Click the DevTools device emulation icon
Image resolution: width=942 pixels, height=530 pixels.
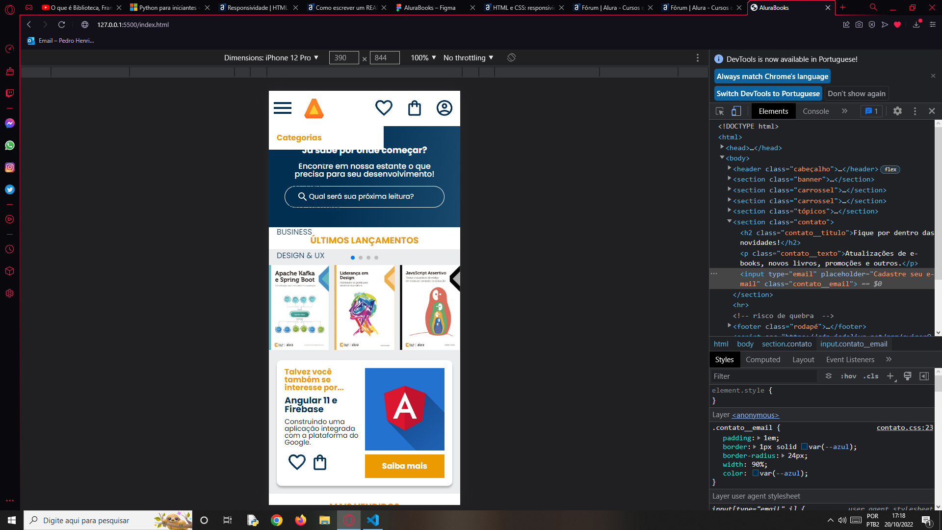736,110
